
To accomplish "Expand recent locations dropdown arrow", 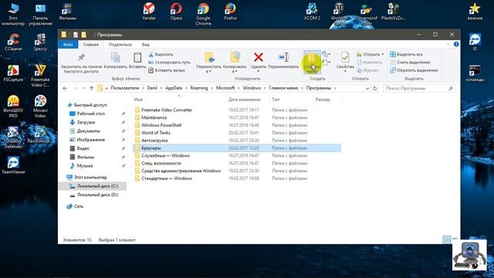I will [x=84, y=88].
